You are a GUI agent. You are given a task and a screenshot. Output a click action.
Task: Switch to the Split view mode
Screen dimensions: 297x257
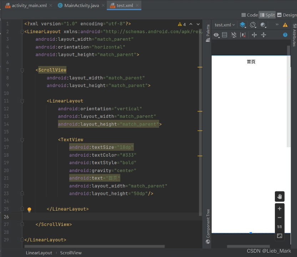[x=267, y=15]
